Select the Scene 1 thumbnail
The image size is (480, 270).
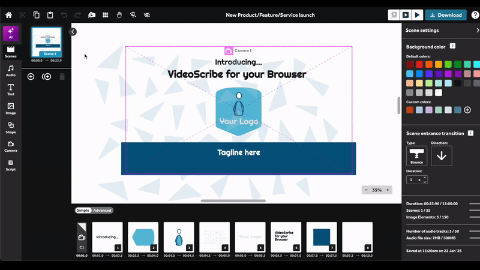click(x=47, y=42)
